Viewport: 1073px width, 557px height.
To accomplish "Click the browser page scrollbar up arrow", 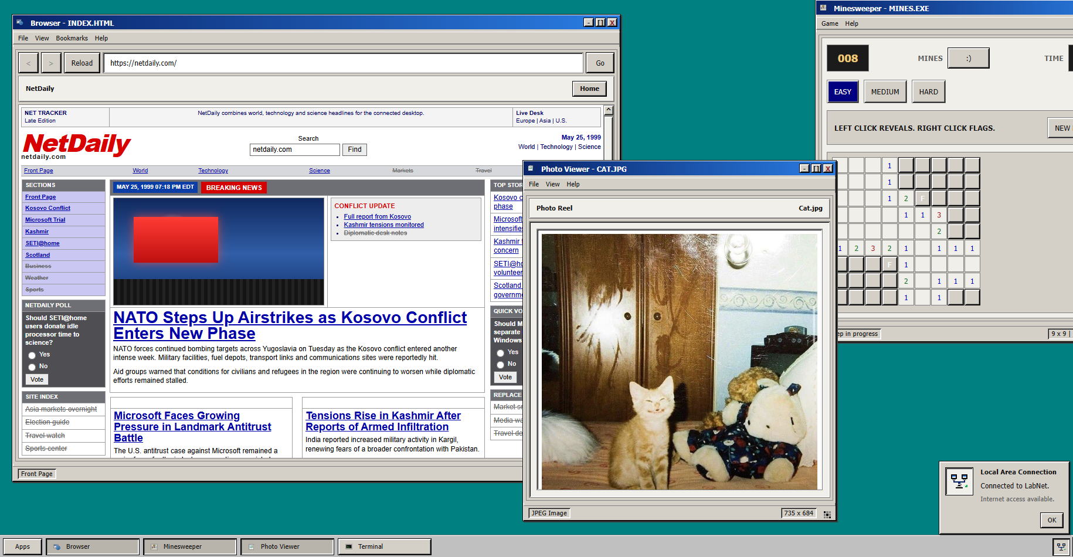I will [x=609, y=110].
